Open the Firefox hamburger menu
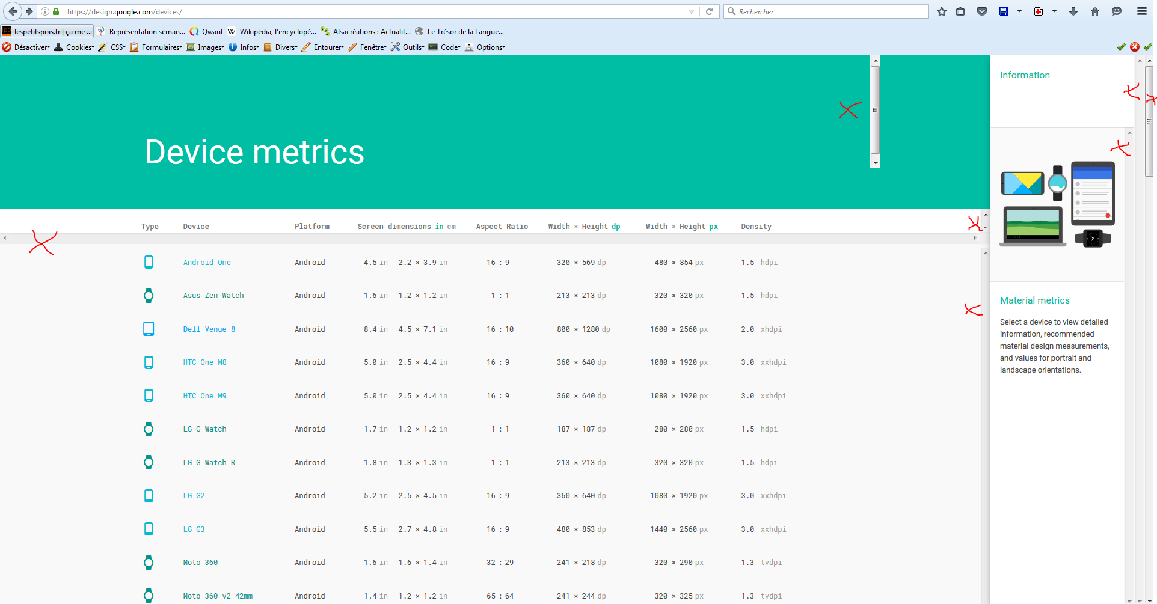The width and height of the screenshot is (1157, 604). coord(1142,11)
